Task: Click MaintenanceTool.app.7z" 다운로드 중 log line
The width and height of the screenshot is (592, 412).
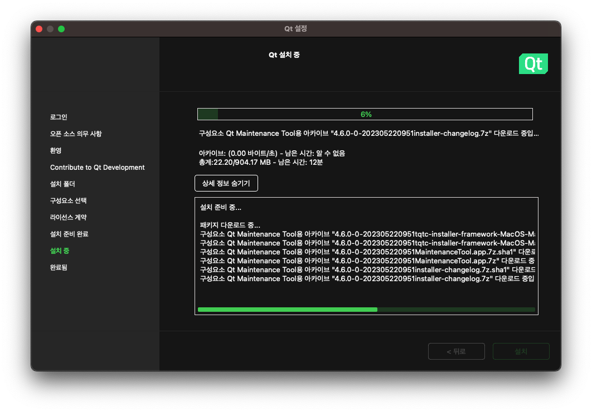Action: tap(367, 261)
